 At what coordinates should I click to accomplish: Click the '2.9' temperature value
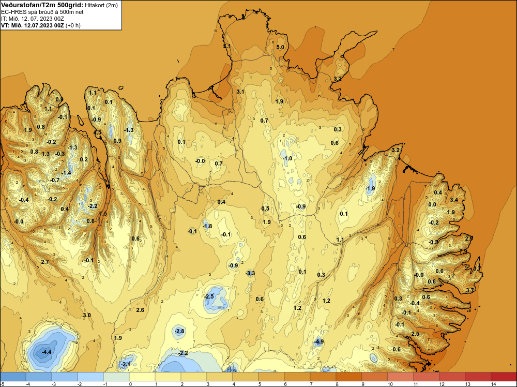pos(469,238)
